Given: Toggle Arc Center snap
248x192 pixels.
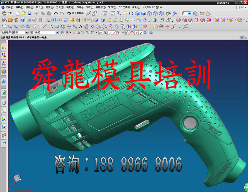Looking at the screenshot, I should [127, 33].
